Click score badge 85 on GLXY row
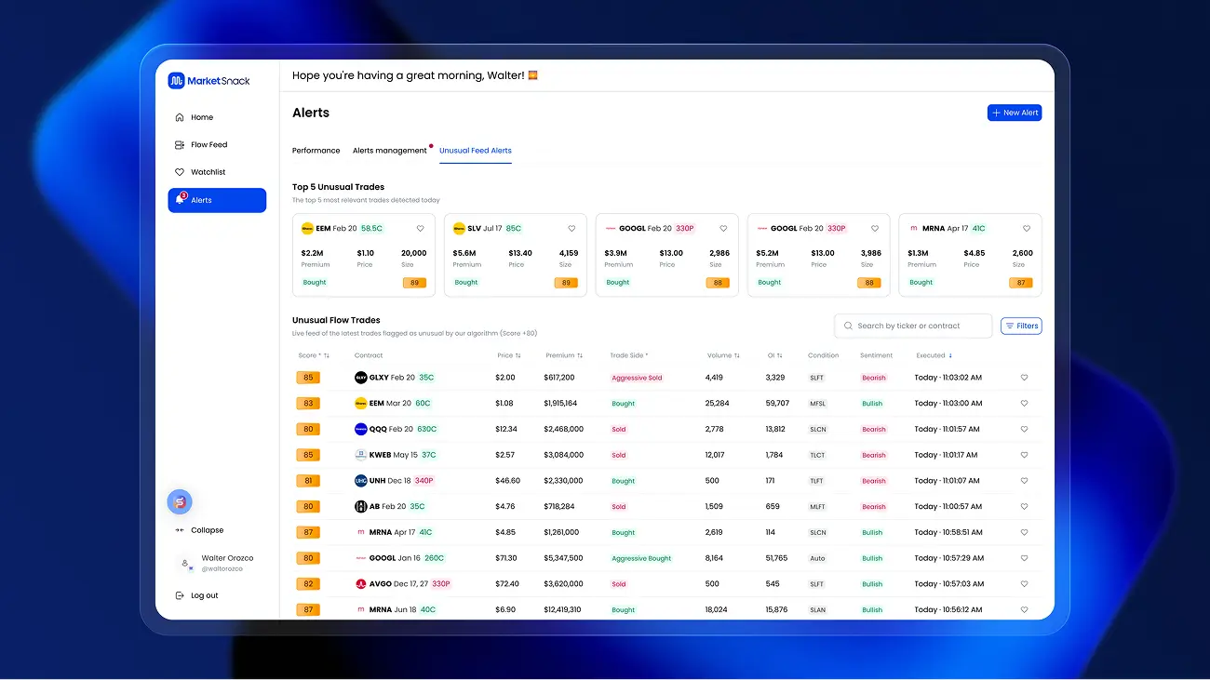1210x680 pixels. click(x=308, y=378)
